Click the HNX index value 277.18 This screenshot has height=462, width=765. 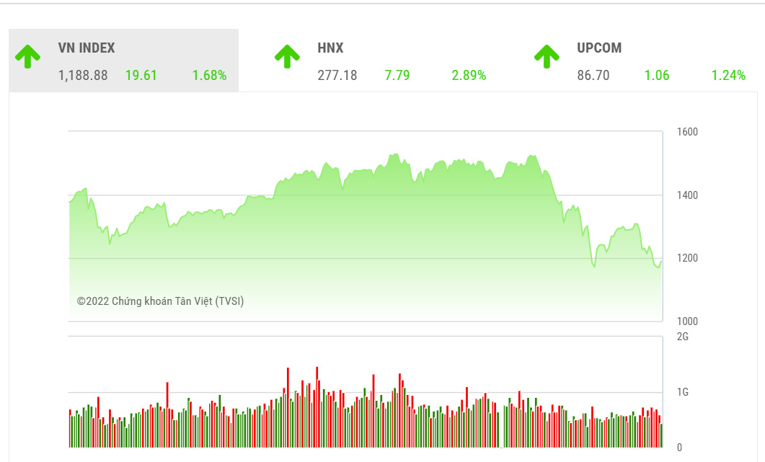tap(336, 75)
